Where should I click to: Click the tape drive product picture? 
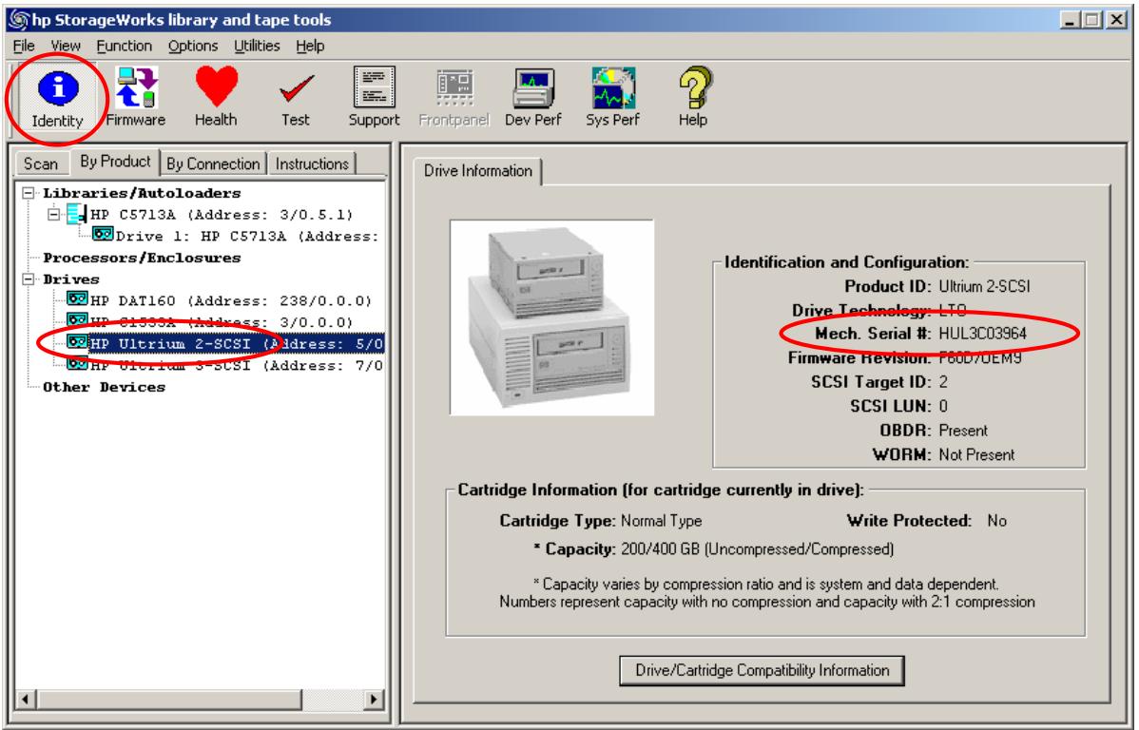point(552,317)
